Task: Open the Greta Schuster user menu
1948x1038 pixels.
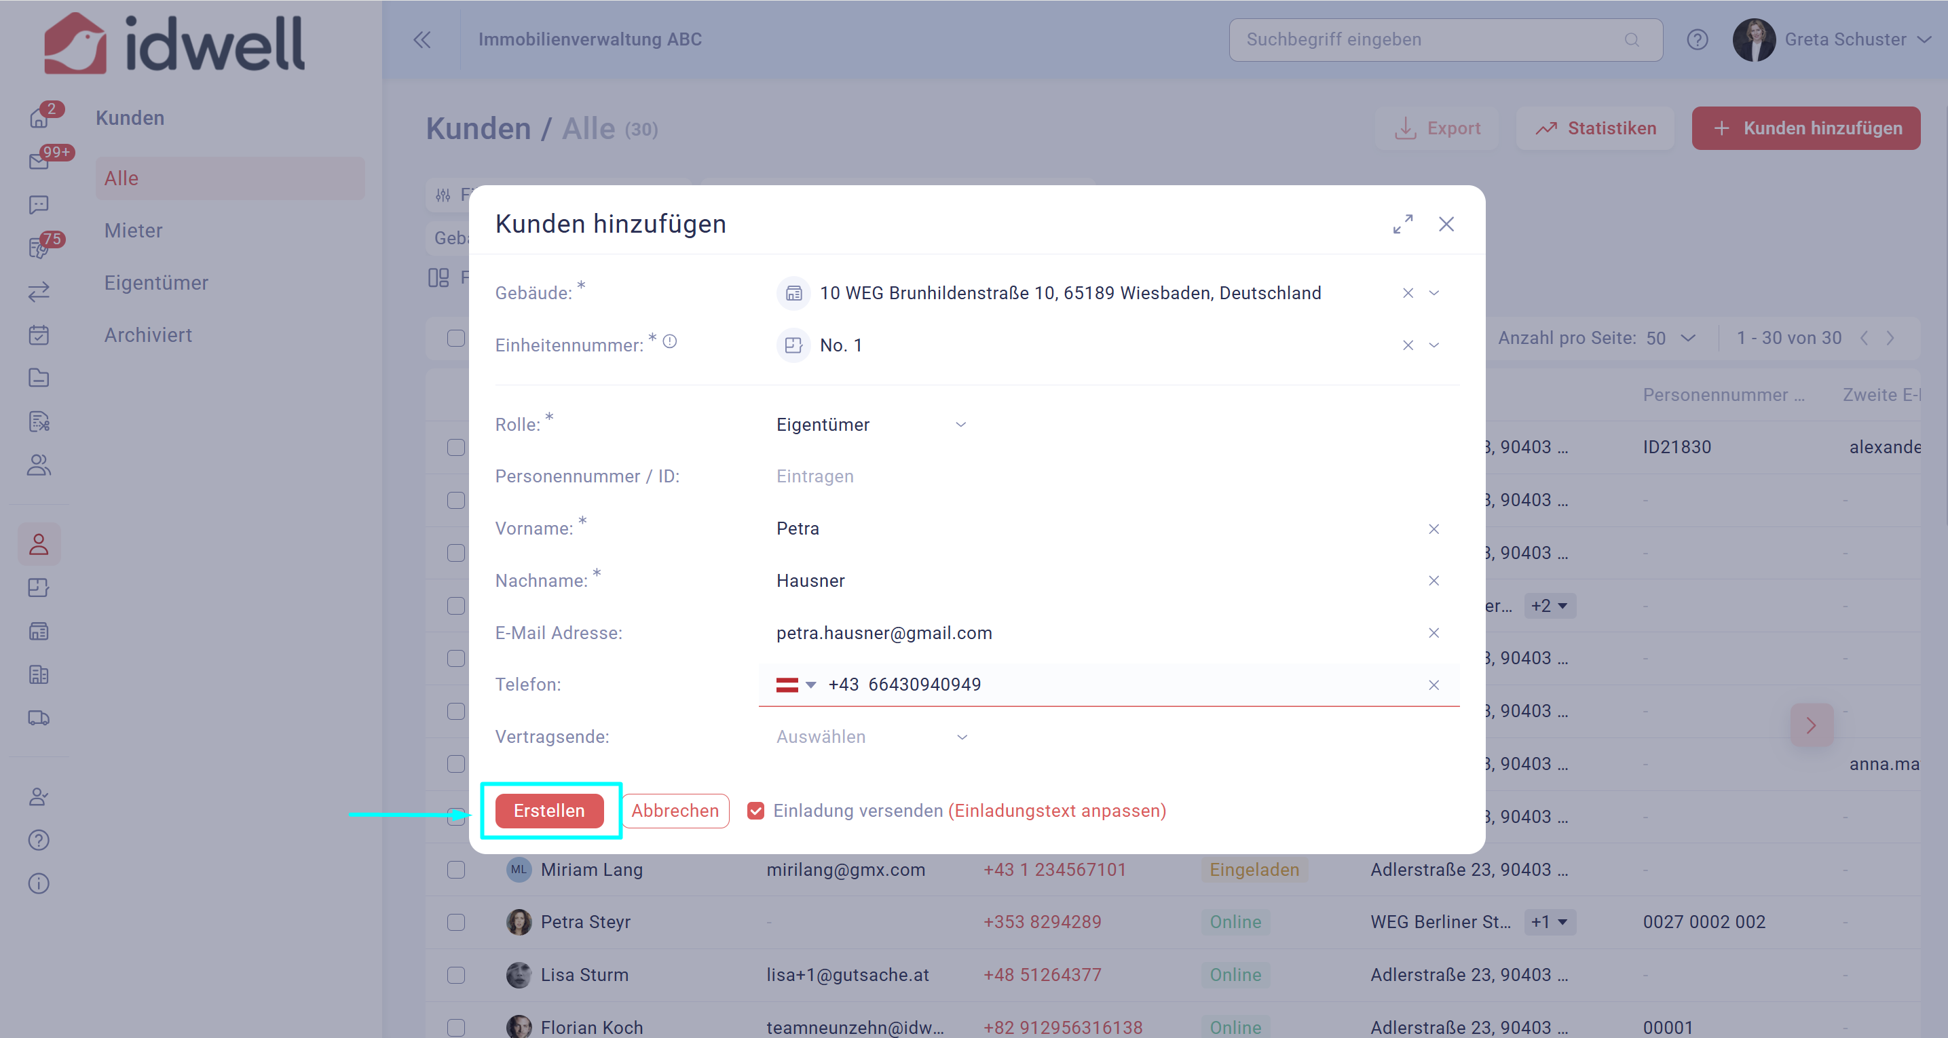Action: click(1831, 39)
